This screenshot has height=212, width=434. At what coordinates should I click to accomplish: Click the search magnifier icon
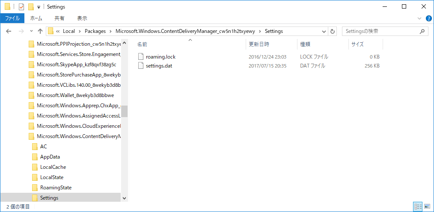(x=422, y=31)
